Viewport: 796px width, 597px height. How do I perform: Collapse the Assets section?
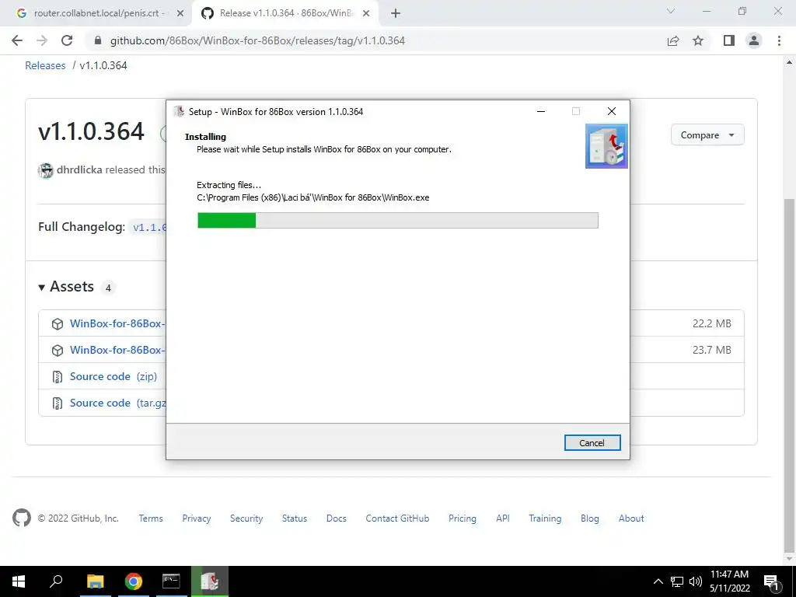[x=66, y=287]
